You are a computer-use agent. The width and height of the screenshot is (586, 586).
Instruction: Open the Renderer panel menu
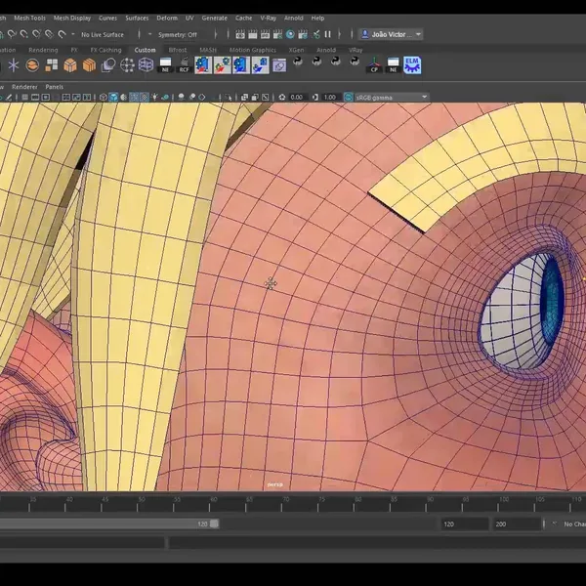pyautogui.click(x=24, y=87)
